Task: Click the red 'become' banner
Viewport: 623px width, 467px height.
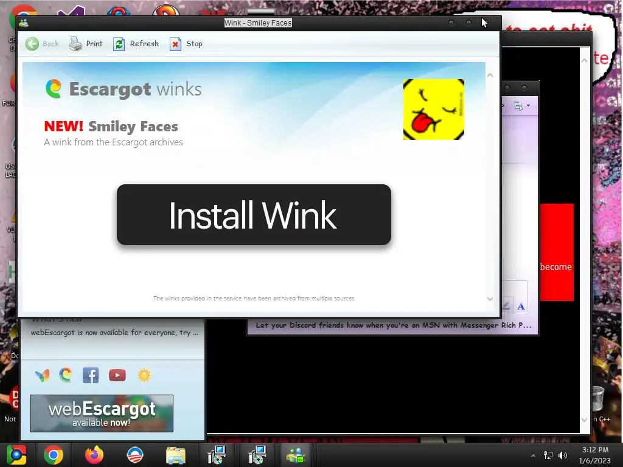Action: (x=557, y=252)
